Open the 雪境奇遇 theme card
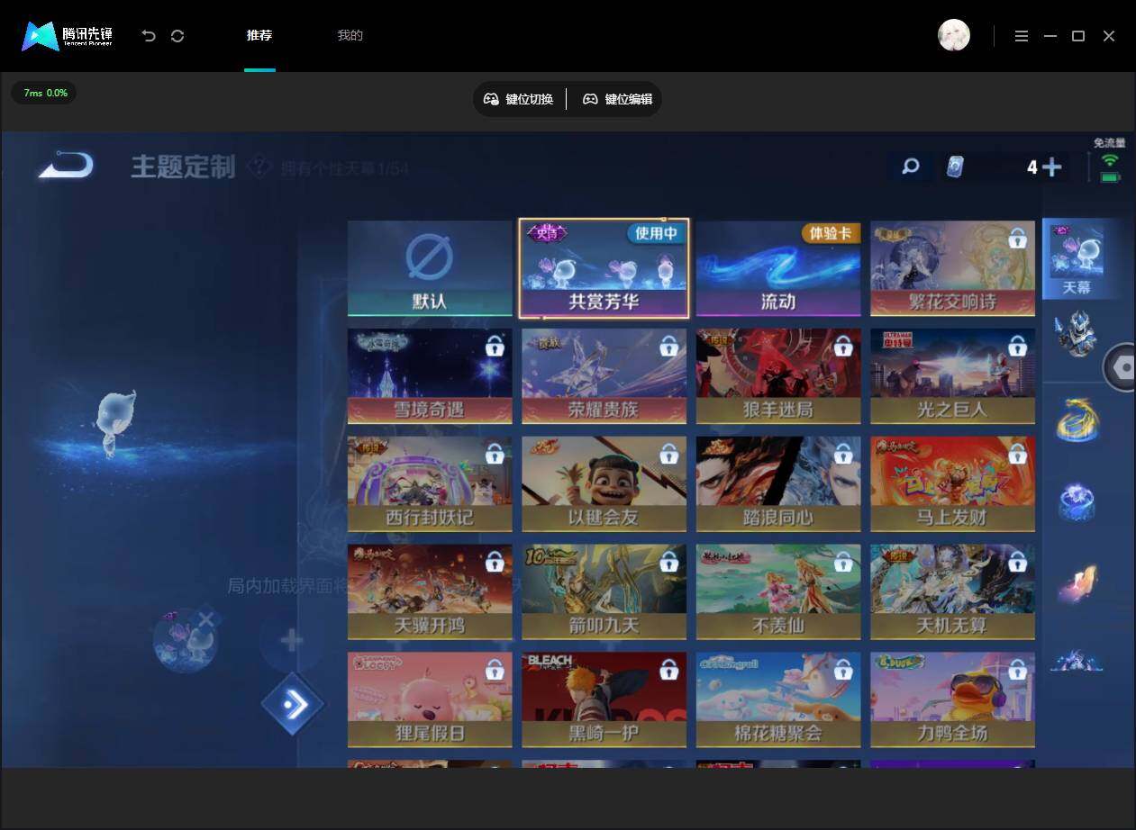This screenshot has height=830, width=1136. point(430,376)
